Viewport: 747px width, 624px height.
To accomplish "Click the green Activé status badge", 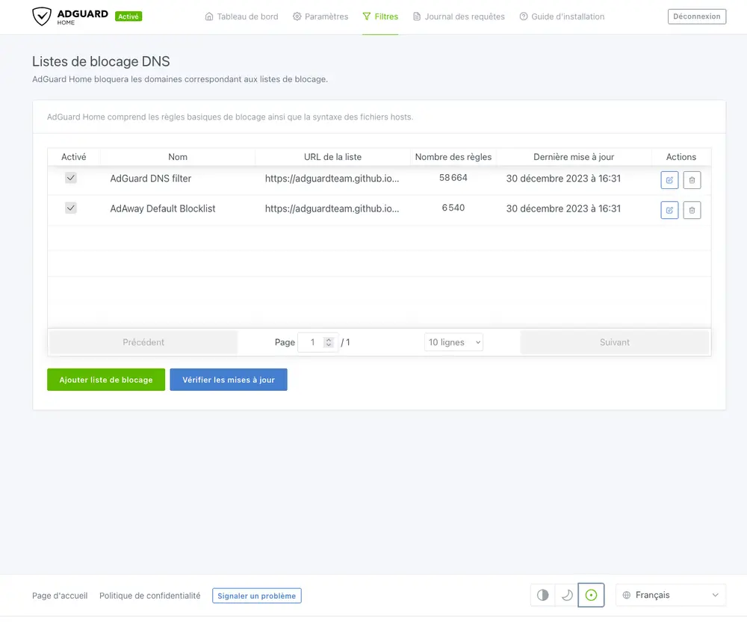I will pyautogui.click(x=128, y=16).
